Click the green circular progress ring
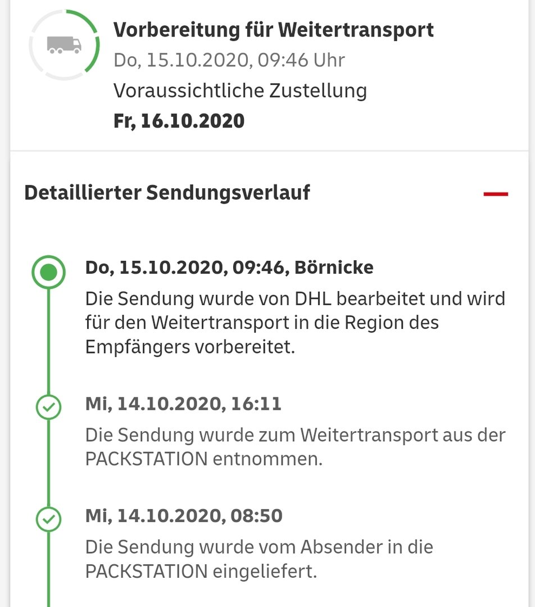 pos(64,45)
